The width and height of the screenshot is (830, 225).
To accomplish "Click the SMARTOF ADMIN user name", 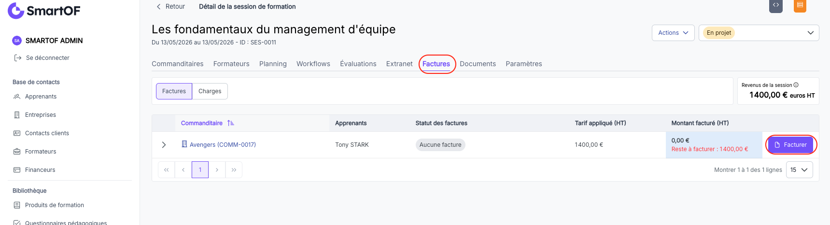I will (x=54, y=41).
